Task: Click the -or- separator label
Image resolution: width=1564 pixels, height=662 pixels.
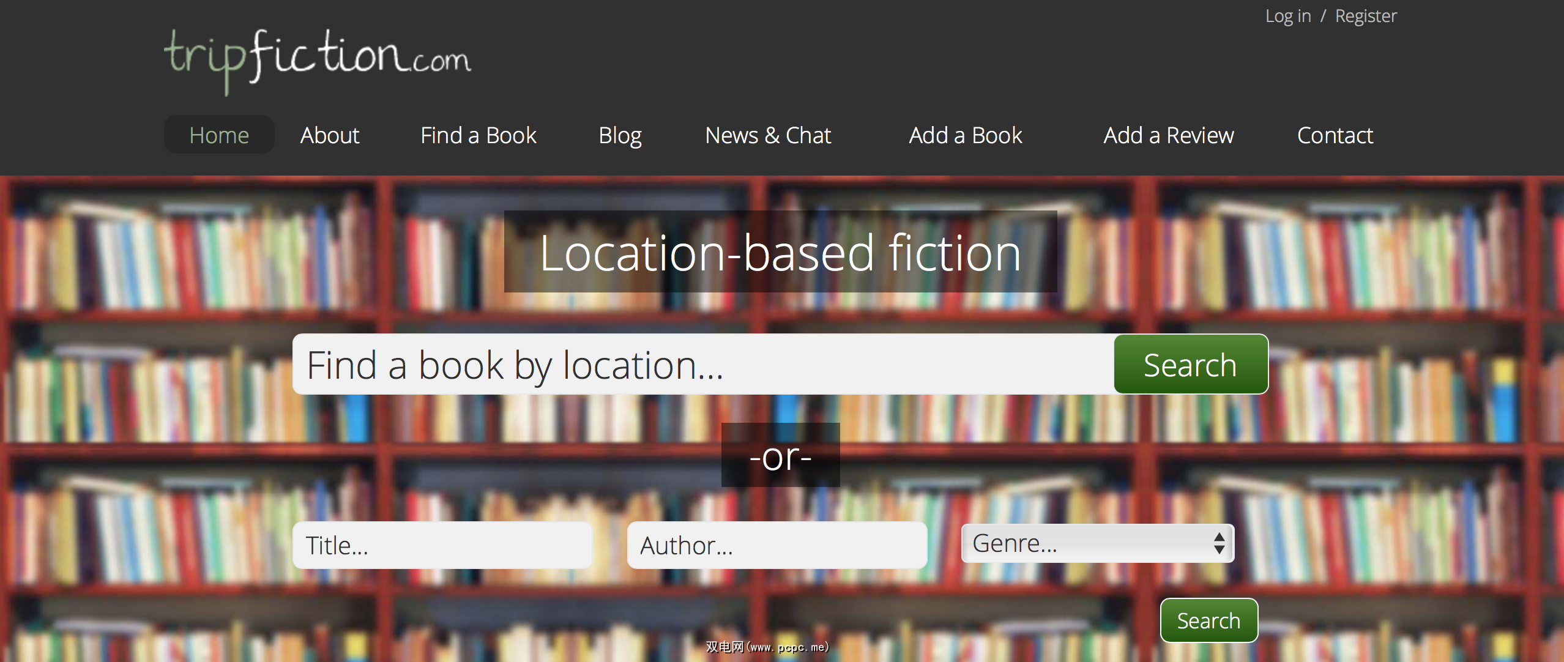Action: pyautogui.click(x=780, y=456)
